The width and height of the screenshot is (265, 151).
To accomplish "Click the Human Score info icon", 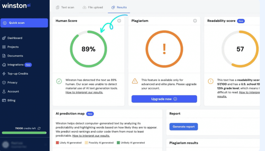I will (x=119, y=21).
